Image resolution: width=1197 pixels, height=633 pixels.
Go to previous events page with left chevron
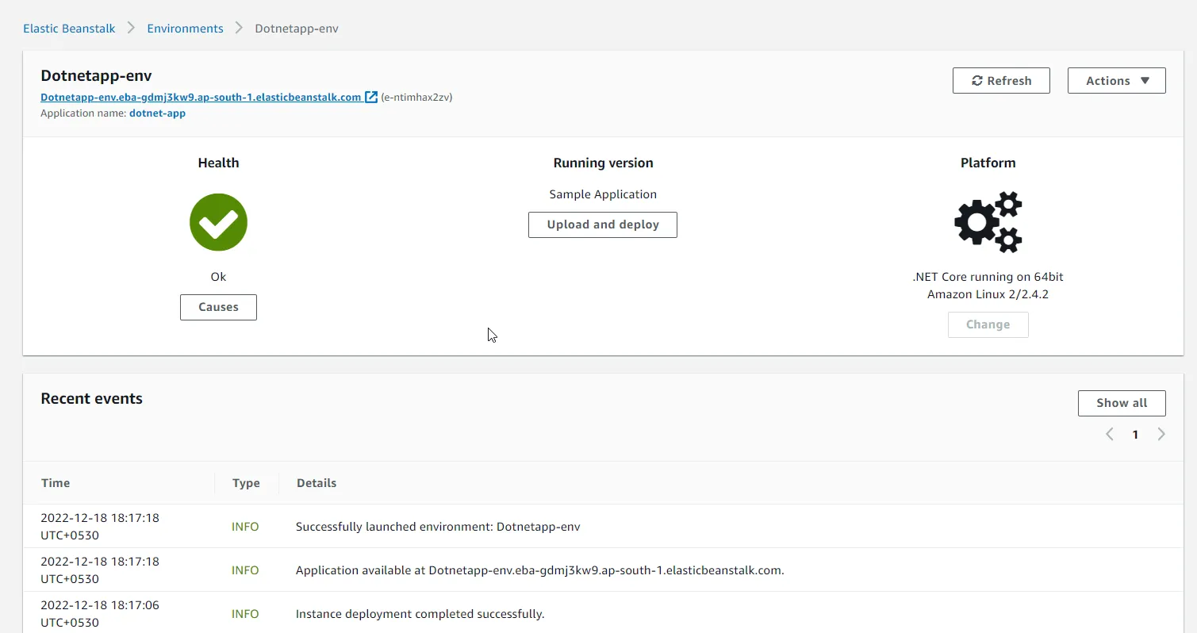pyautogui.click(x=1109, y=434)
